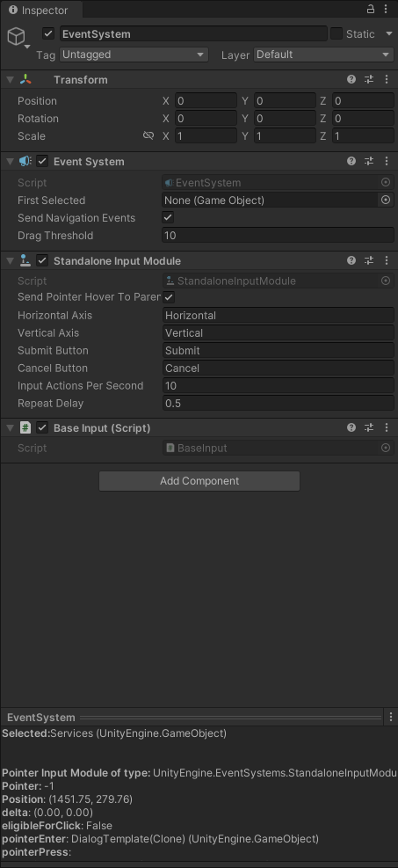Open EventSystem preview panel options menu
The width and height of the screenshot is (398, 868).
click(x=391, y=717)
